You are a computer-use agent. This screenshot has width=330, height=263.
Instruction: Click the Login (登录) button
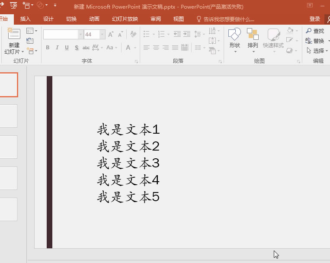[315, 19]
